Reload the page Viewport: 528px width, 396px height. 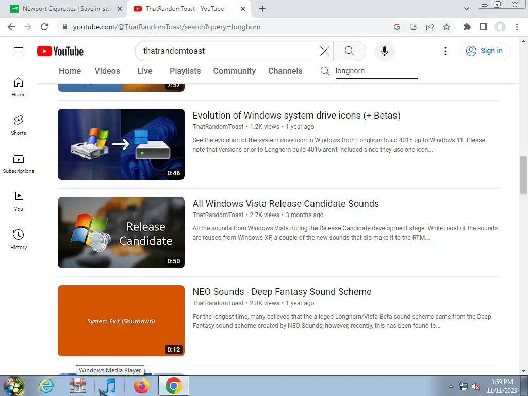click(x=44, y=27)
